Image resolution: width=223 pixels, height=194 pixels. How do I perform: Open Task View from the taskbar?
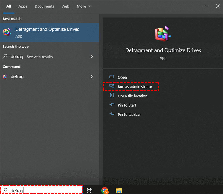point(90,190)
